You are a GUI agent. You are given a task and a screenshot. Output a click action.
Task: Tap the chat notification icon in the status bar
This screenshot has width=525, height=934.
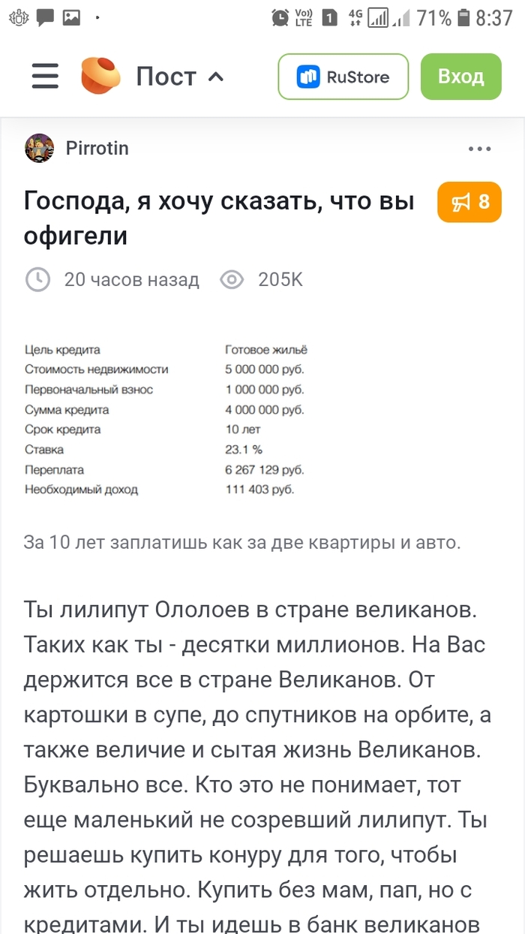46,17
